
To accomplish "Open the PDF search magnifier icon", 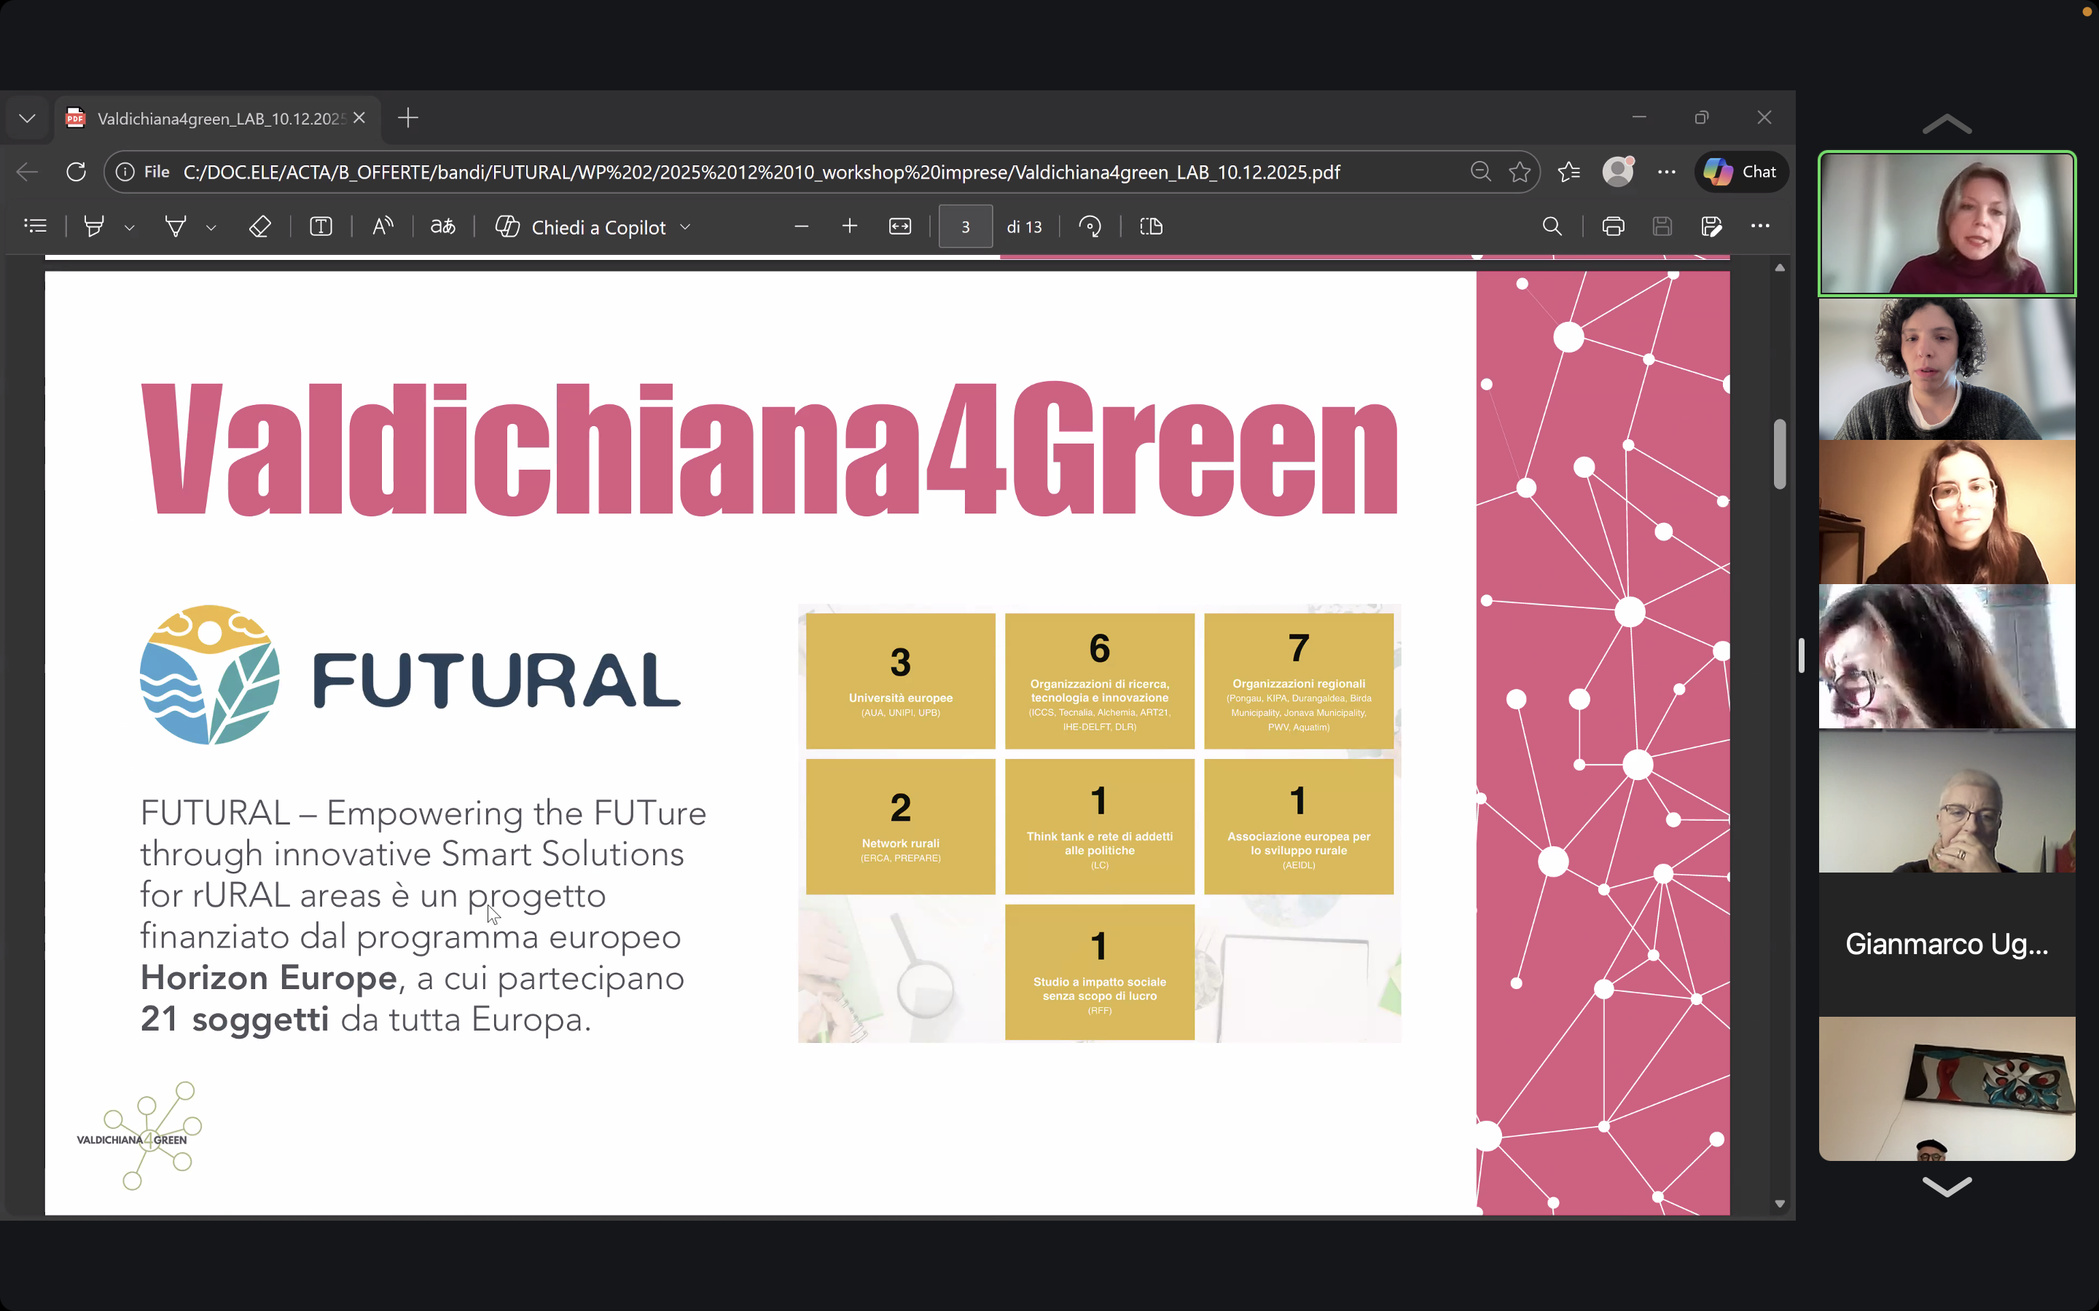I will pyautogui.click(x=1552, y=227).
